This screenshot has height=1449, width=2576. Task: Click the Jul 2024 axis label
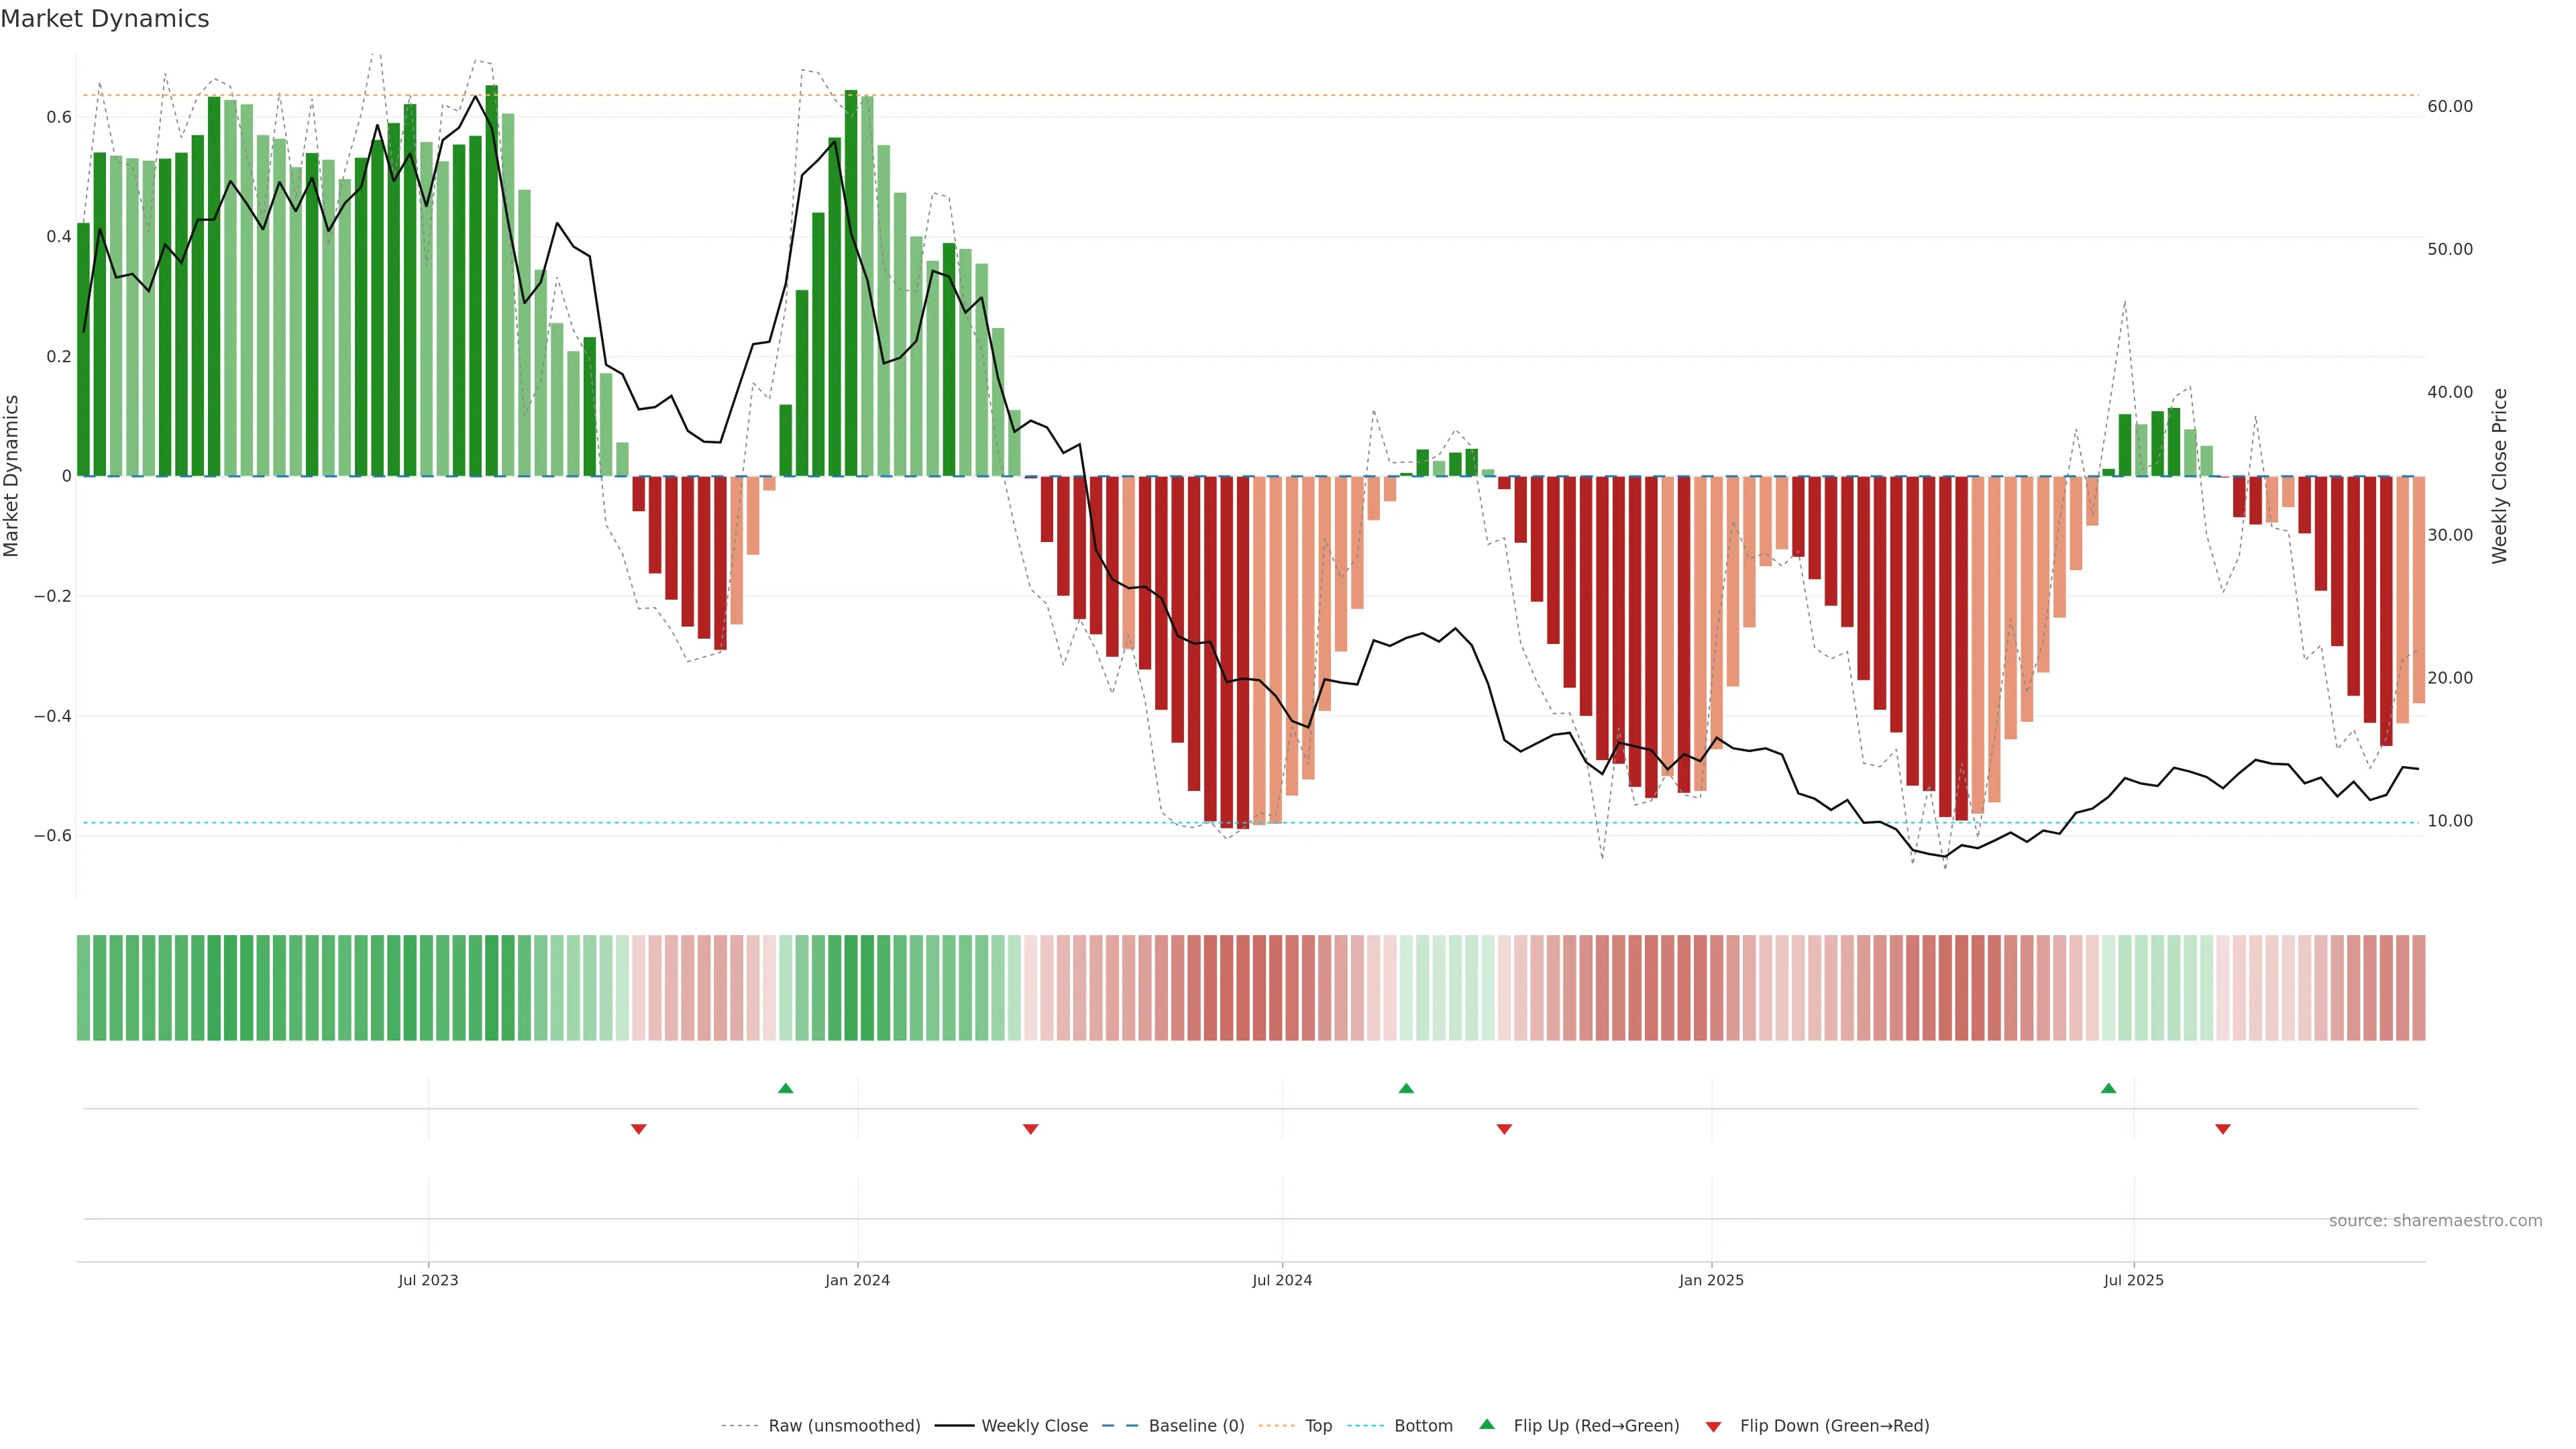pos(1282,1280)
